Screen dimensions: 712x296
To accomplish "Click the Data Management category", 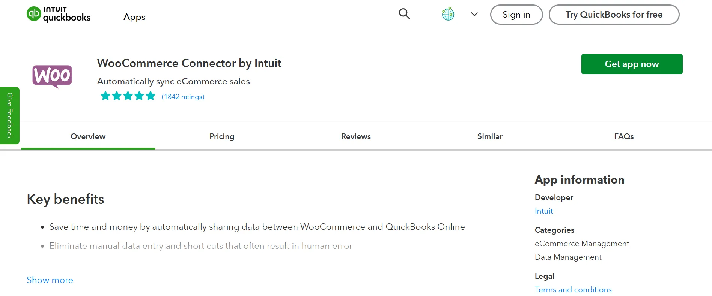I will (568, 257).
